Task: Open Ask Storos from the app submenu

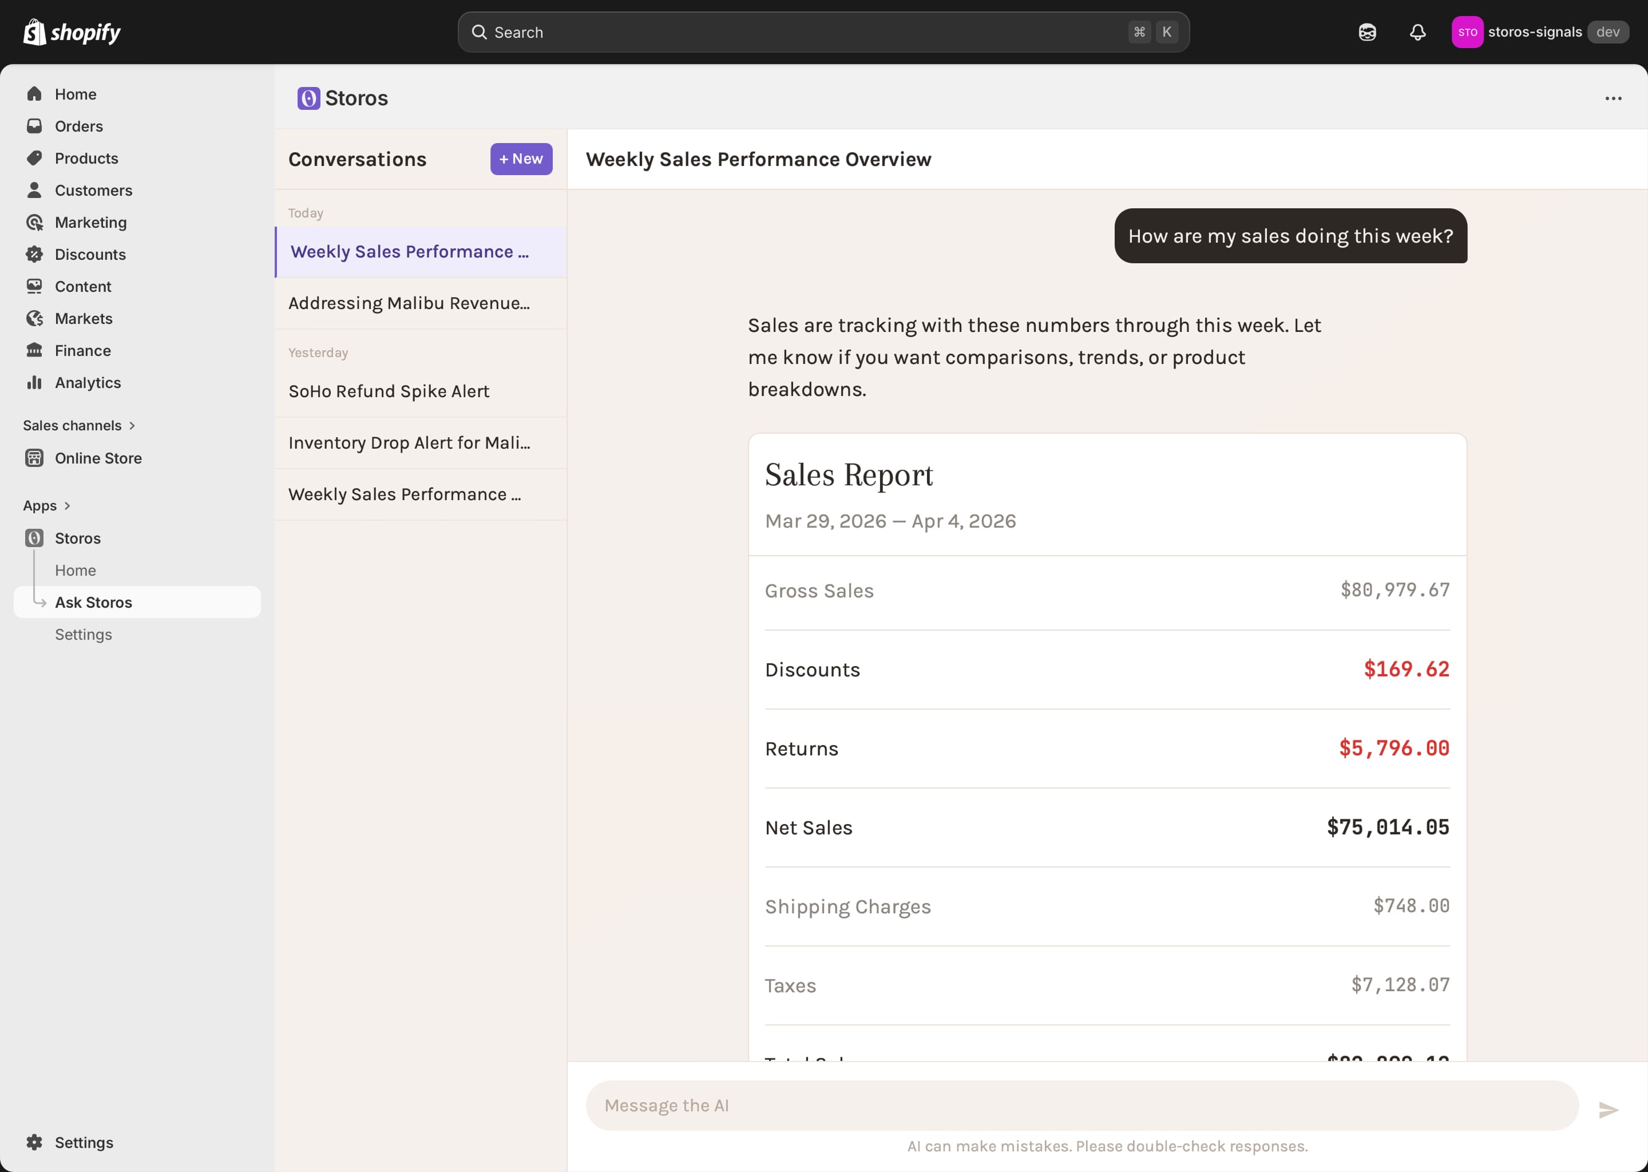Action: (x=93, y=602)
